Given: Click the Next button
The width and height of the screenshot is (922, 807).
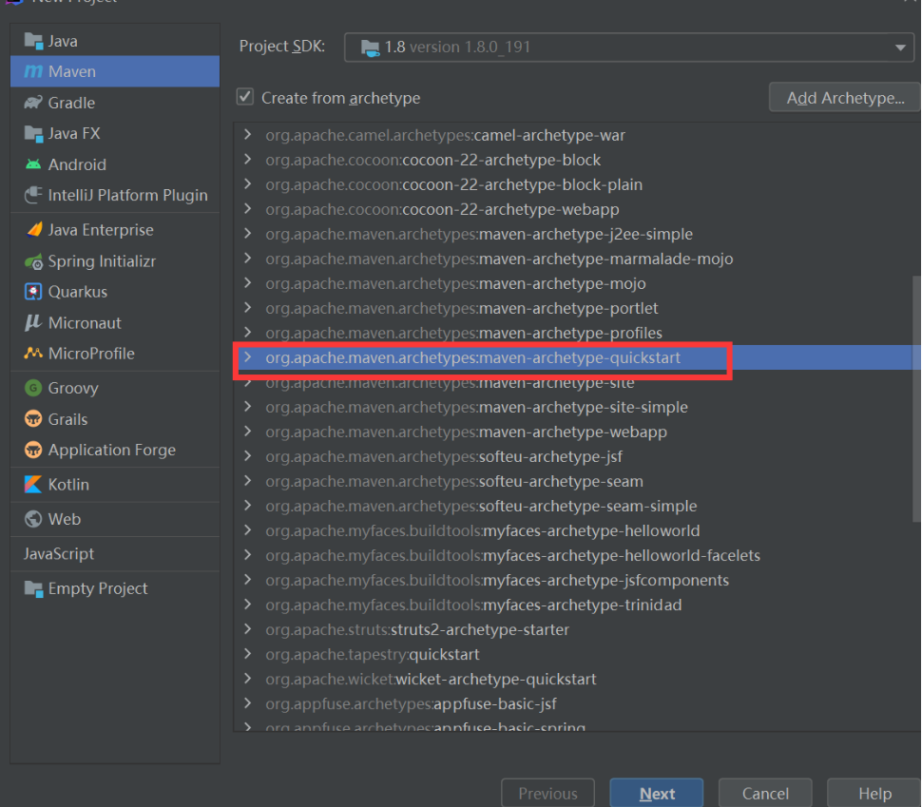Looking at the screenshot, I should [x=657, y=793].
